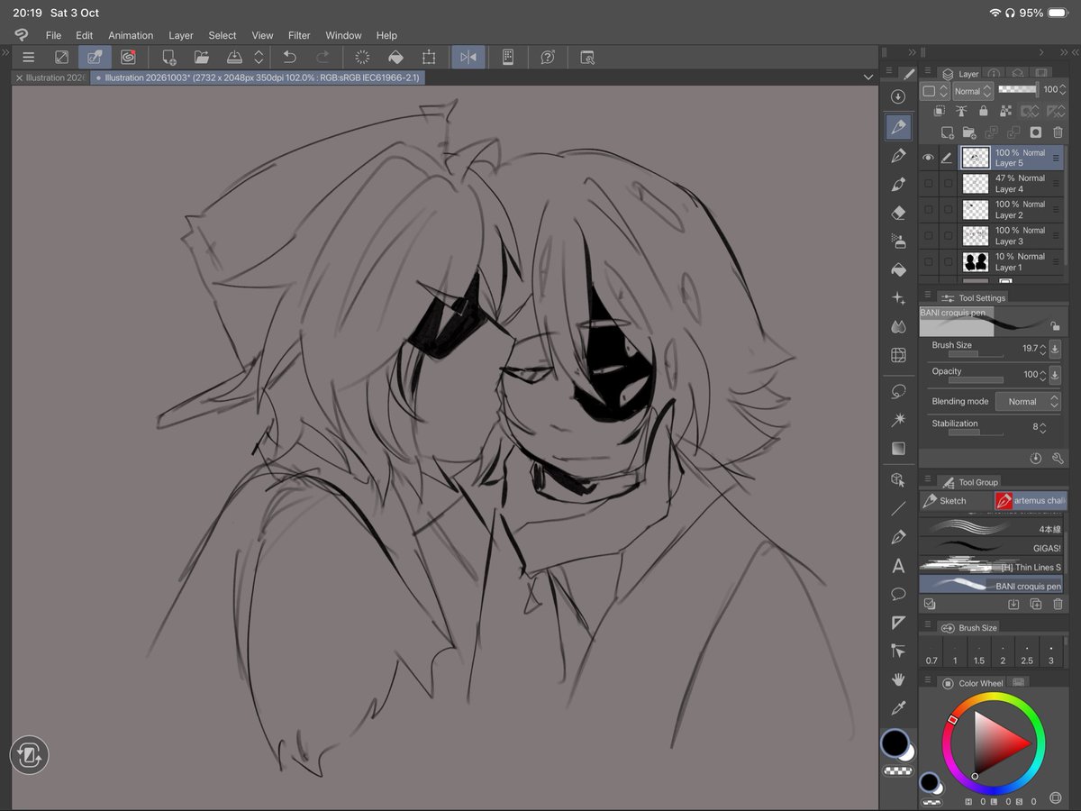Click the layer opacity slider

tap(1018, 90)
